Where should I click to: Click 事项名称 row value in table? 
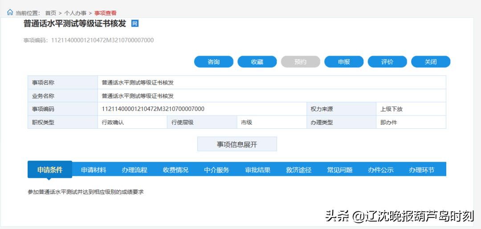tap(272, 82)
